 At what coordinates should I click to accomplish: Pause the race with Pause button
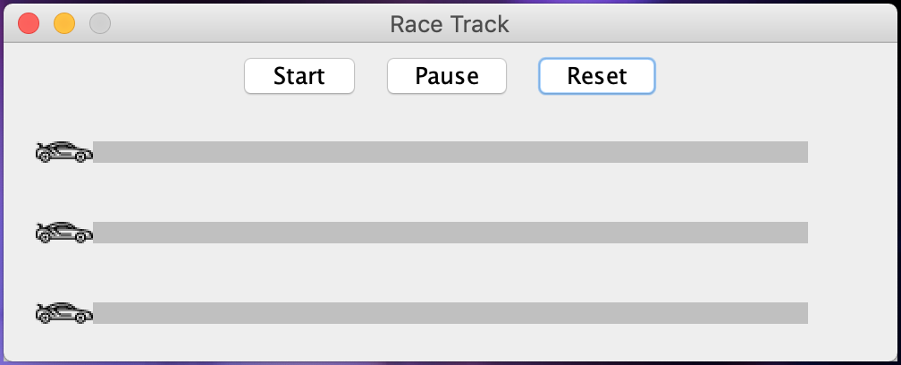click(447, 76)
